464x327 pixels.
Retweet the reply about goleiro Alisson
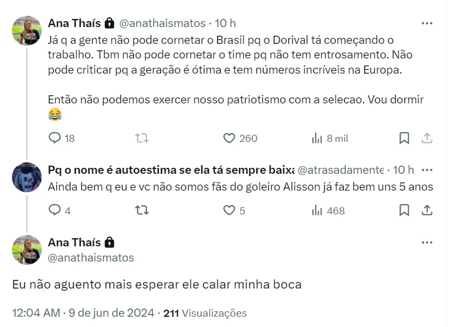[x=141, y=210]
